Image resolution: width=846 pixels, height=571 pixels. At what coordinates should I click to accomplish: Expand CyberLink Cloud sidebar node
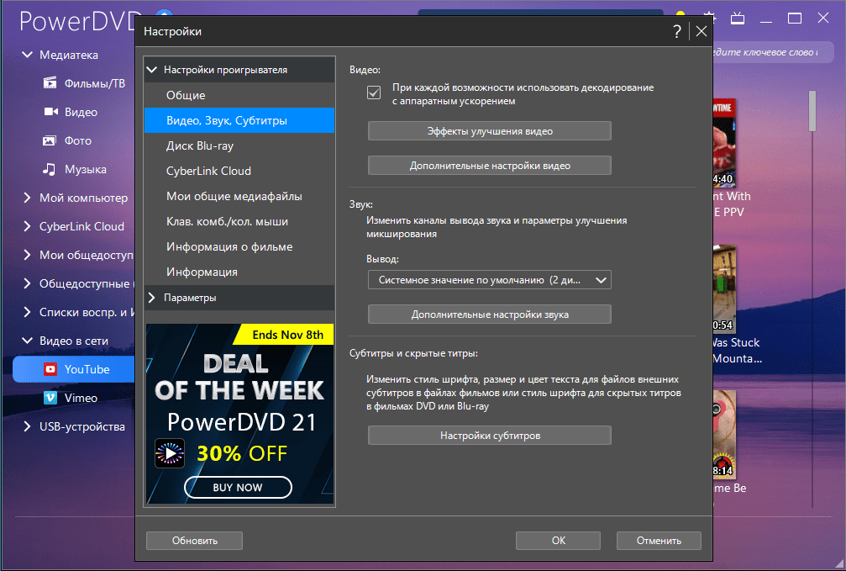click(26, 226)
